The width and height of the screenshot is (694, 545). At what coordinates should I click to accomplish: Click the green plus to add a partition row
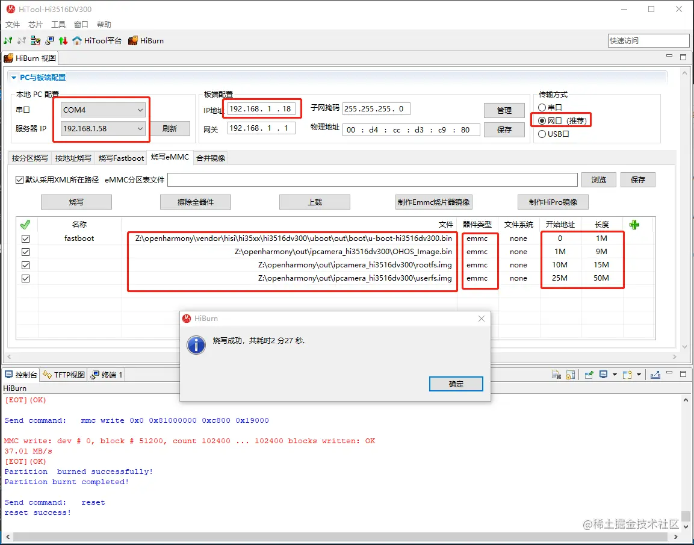click(x=634, y=225)
